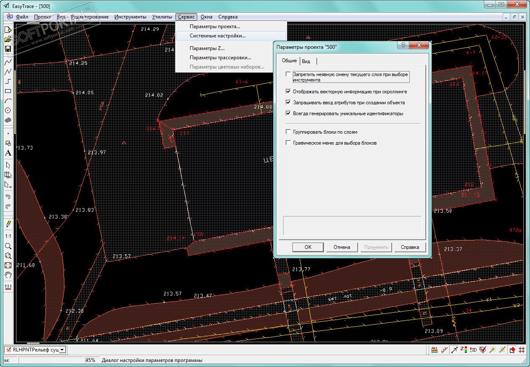Toggle the grid icon in status bar
The height and width of the screenshot is (367, 530).
click(522, 350)
